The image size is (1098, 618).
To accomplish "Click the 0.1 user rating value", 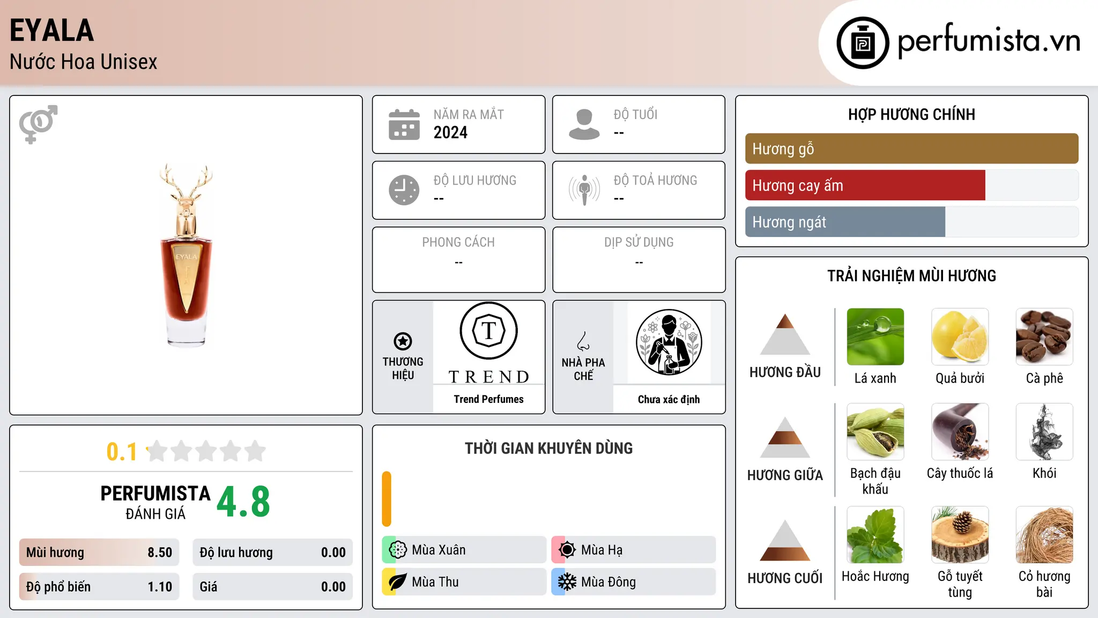I will [122, 452].
